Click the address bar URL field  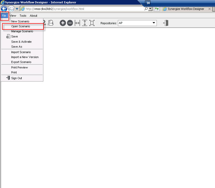(82, 9)
